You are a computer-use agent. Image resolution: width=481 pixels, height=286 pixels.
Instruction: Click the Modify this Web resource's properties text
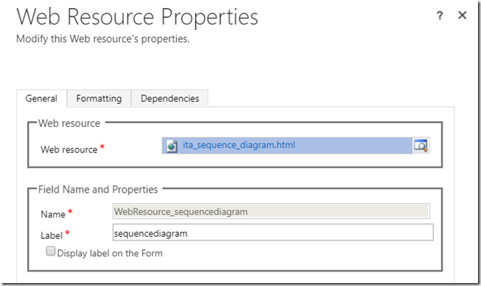[103, 39]
